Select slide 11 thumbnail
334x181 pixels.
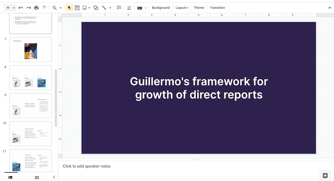click(x=30, y=161)
